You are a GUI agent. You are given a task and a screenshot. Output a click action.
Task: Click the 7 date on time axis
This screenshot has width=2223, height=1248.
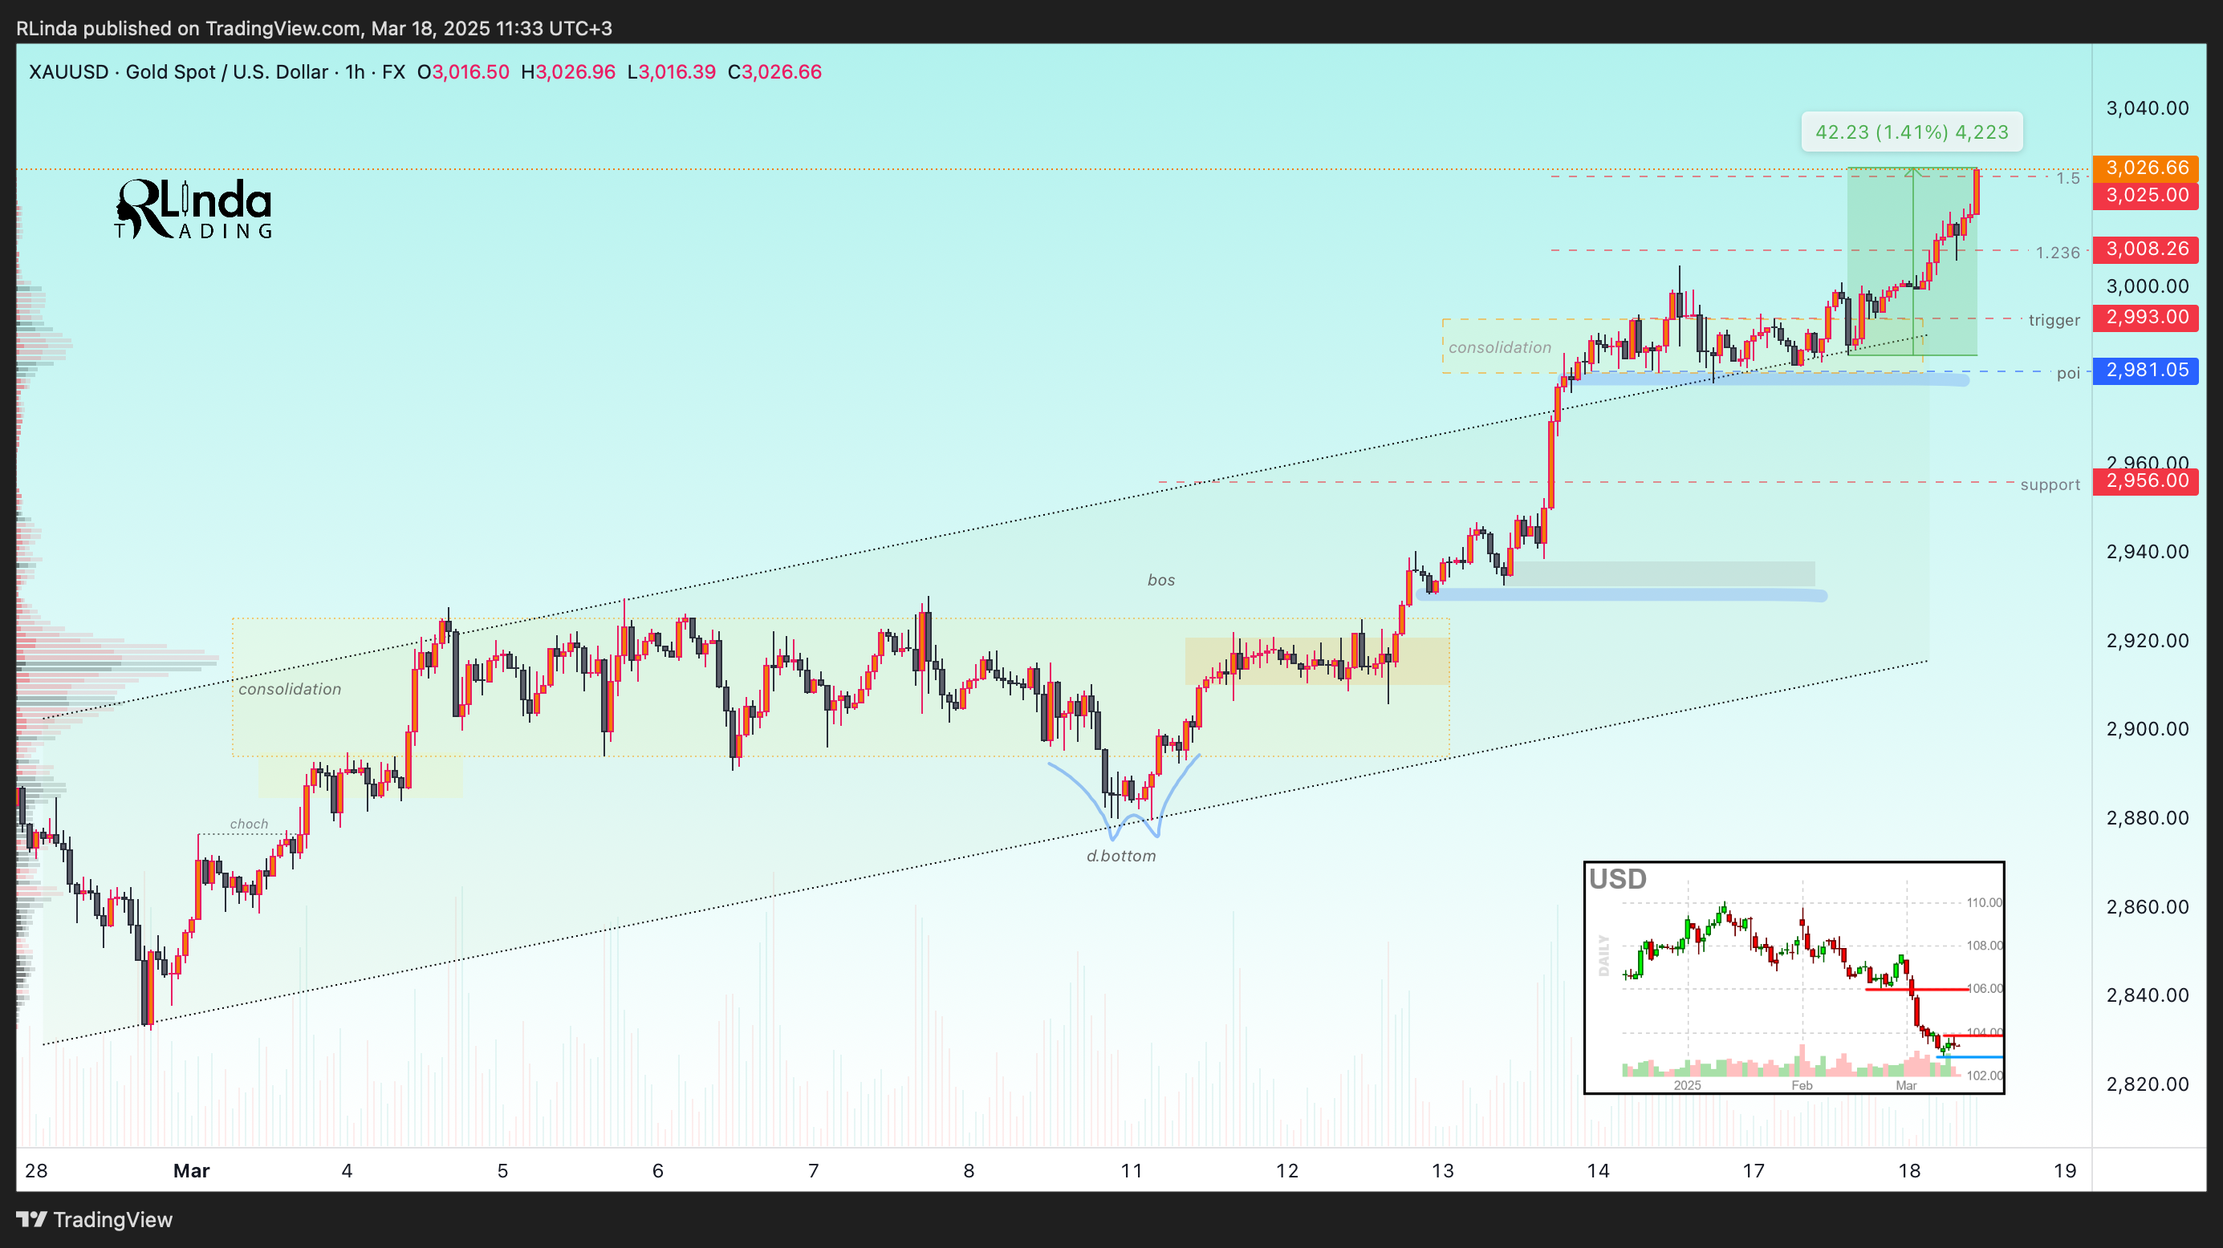pos(813,1171)
